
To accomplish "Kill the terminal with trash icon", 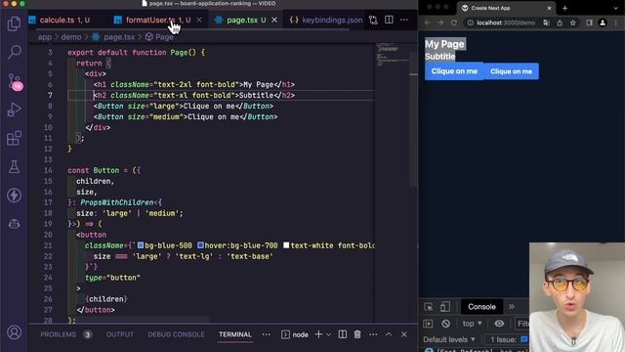I will (x=357, y=334).
